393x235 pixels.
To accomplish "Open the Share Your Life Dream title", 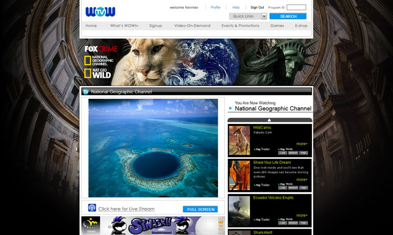I will coord(272,163).
